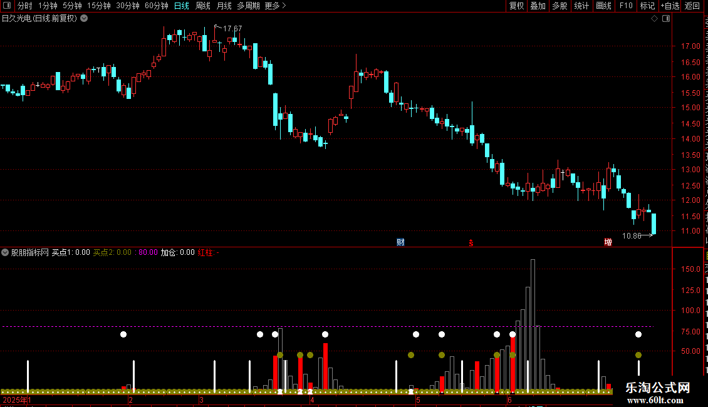Open the 统计 statistics tool
The image size is (708, 407).
tap(581, 6)
